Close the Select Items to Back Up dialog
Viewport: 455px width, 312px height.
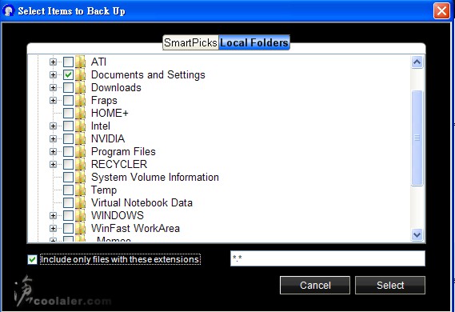[x=441, y=11]
